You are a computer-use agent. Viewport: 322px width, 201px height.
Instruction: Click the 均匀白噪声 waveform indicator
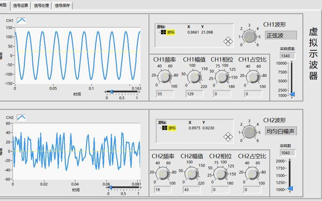[x=281, y=131]
